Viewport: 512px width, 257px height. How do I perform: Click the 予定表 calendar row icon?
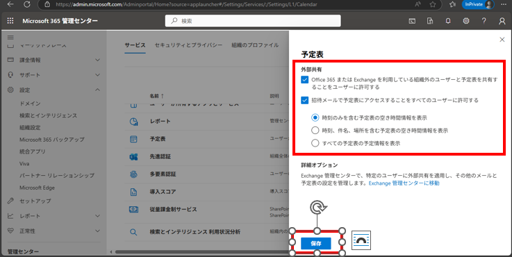click(133, 139)
